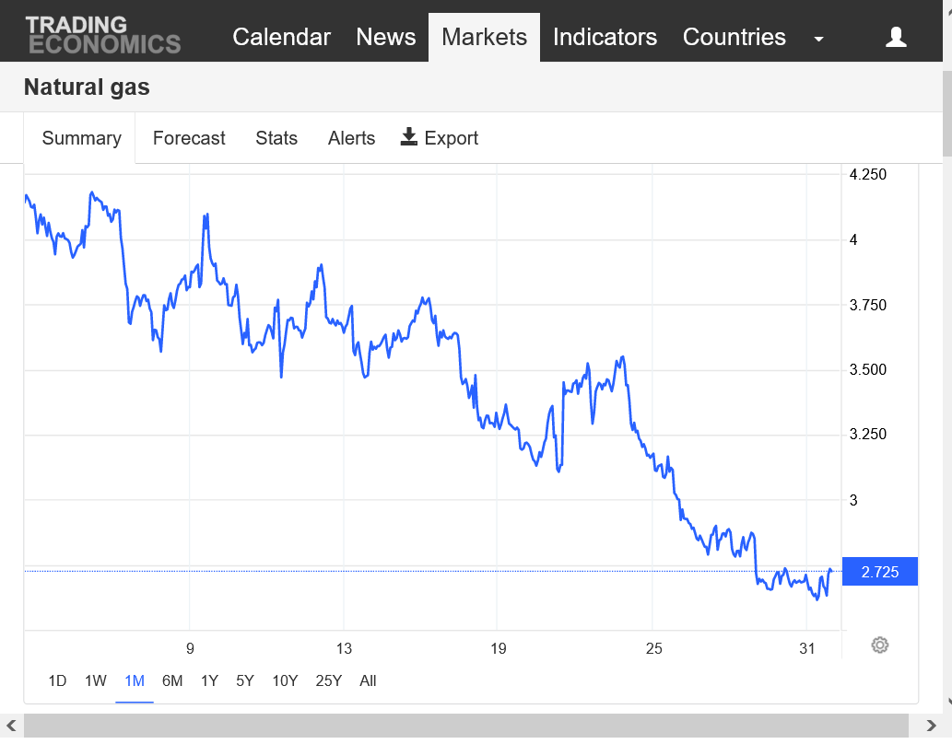Image resolution: width=952 pixels, height=744 pixels.
Task: Click the Trading Economics logo
Action: coord(102,35)
